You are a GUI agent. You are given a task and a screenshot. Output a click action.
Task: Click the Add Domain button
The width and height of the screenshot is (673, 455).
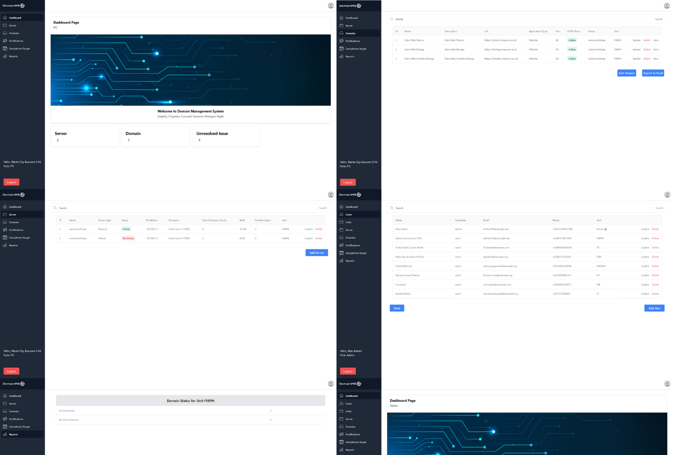tap(626, 73)
